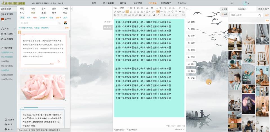Open the emoji picker icon
This screenshot has height=132, width=270.
point(172,12)
